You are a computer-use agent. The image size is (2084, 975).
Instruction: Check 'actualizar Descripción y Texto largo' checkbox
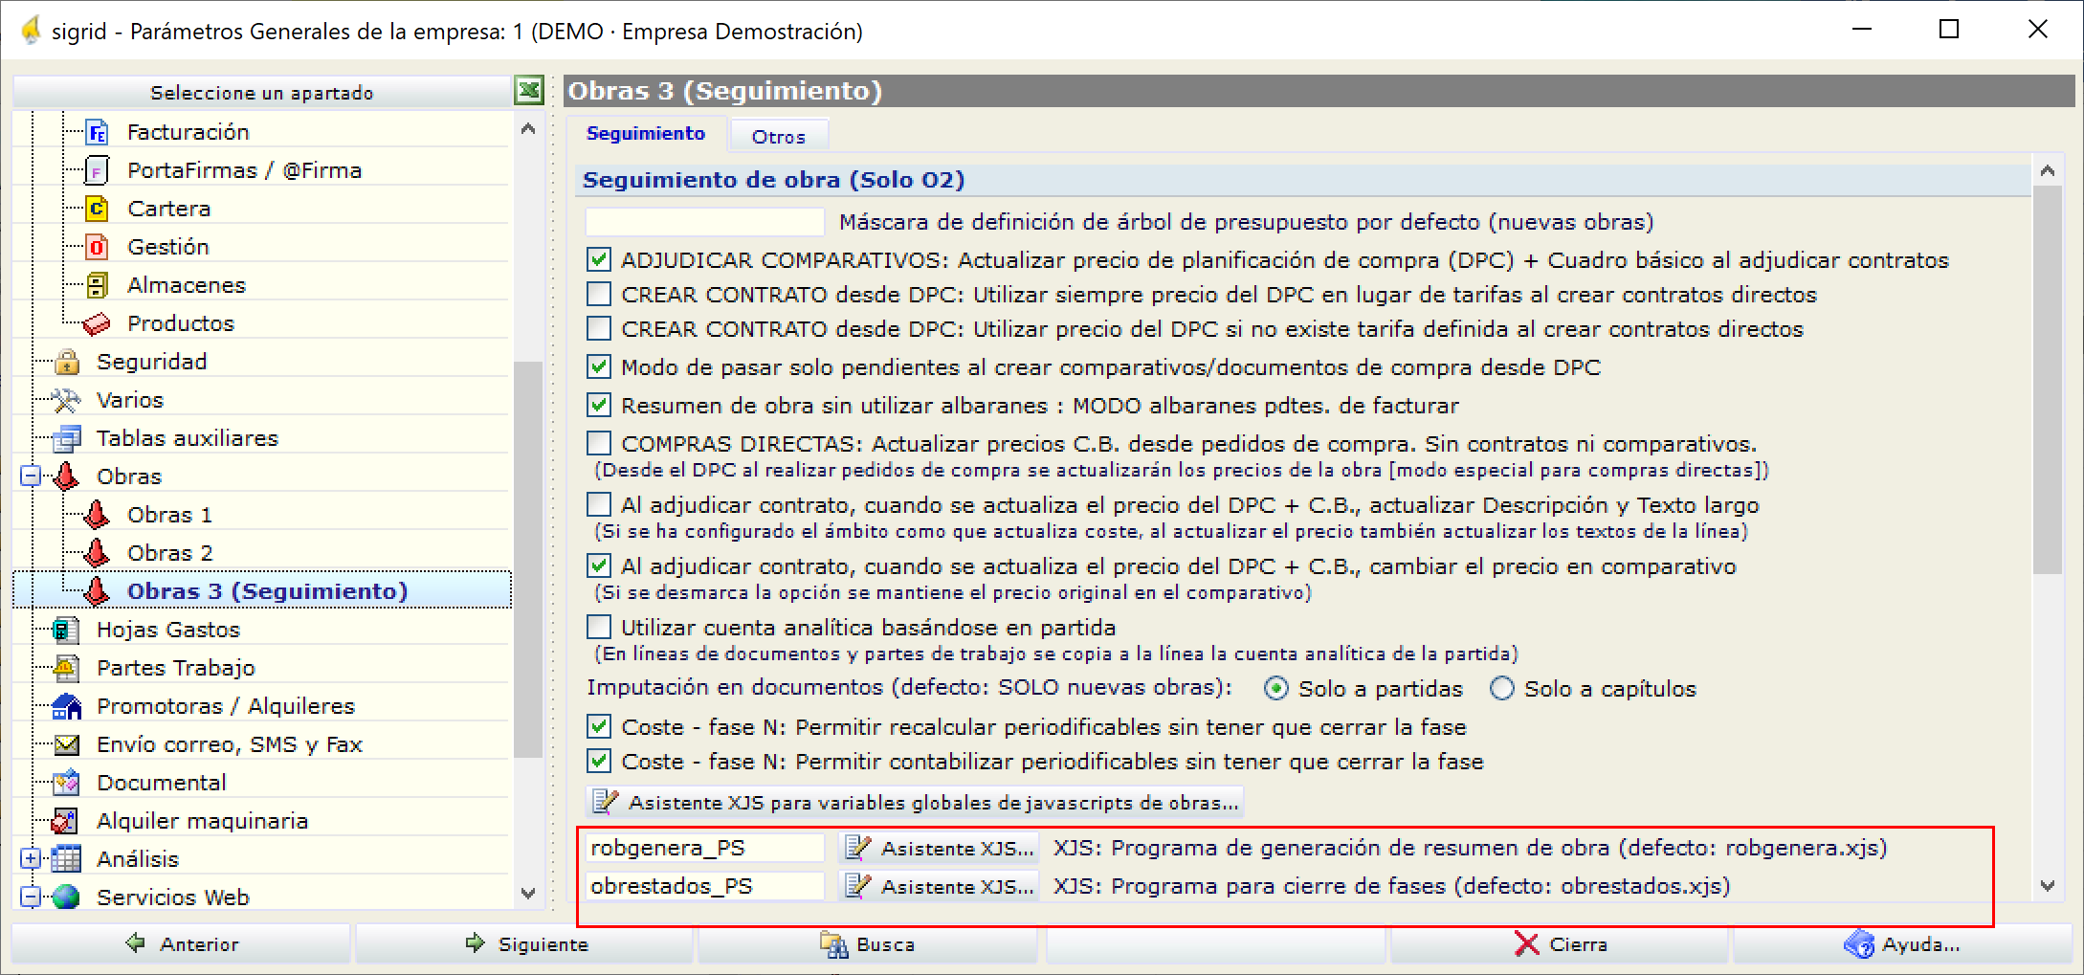coord(599,505)
